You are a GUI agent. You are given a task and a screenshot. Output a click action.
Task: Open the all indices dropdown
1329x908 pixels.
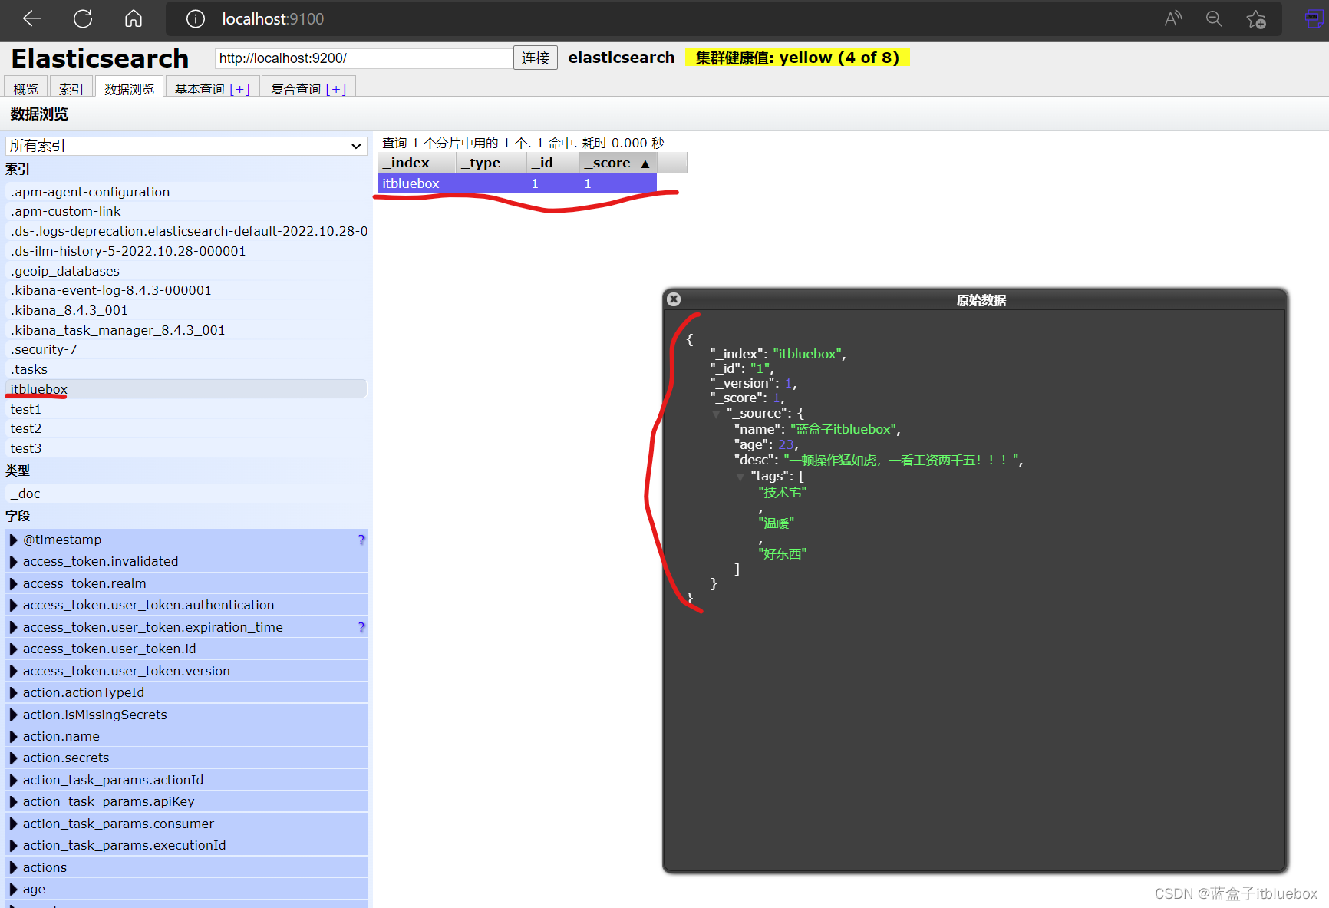[x=186, y=146]
